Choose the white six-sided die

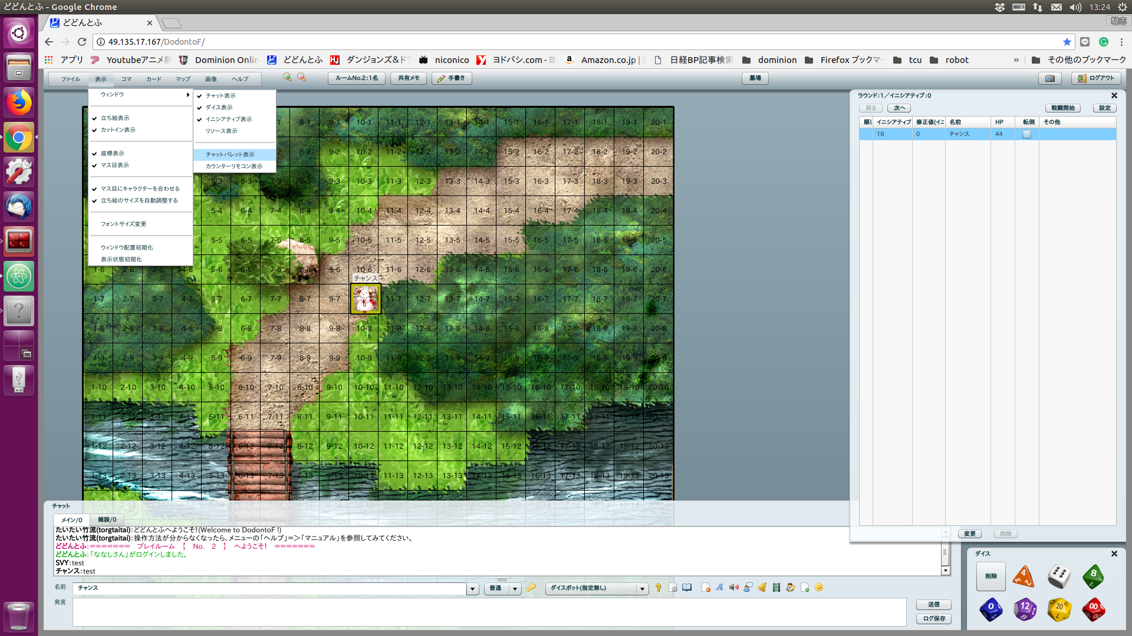point(1059,576)
